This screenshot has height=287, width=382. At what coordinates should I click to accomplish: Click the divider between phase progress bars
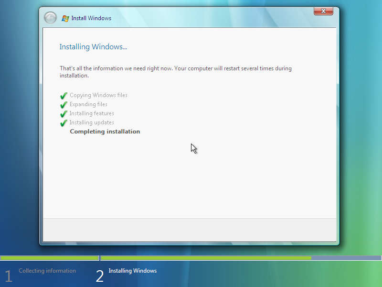pyautogui.click(x=99, y=257)
